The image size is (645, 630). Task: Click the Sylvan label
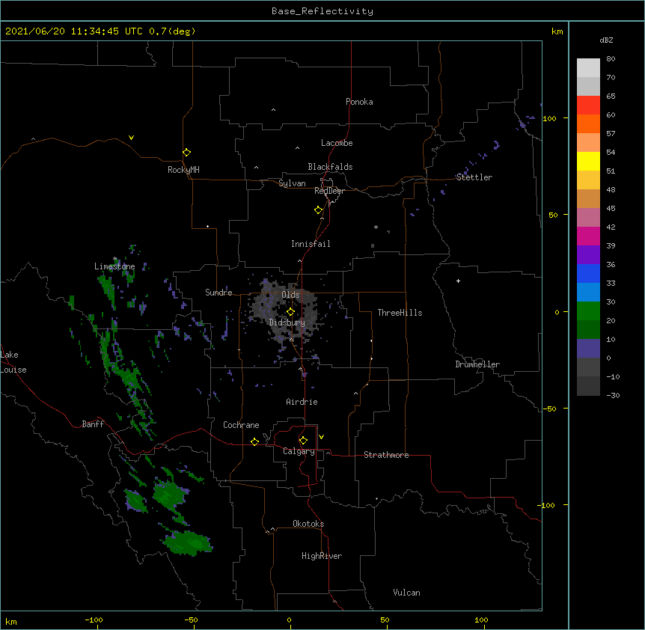[x=292, y=183]
